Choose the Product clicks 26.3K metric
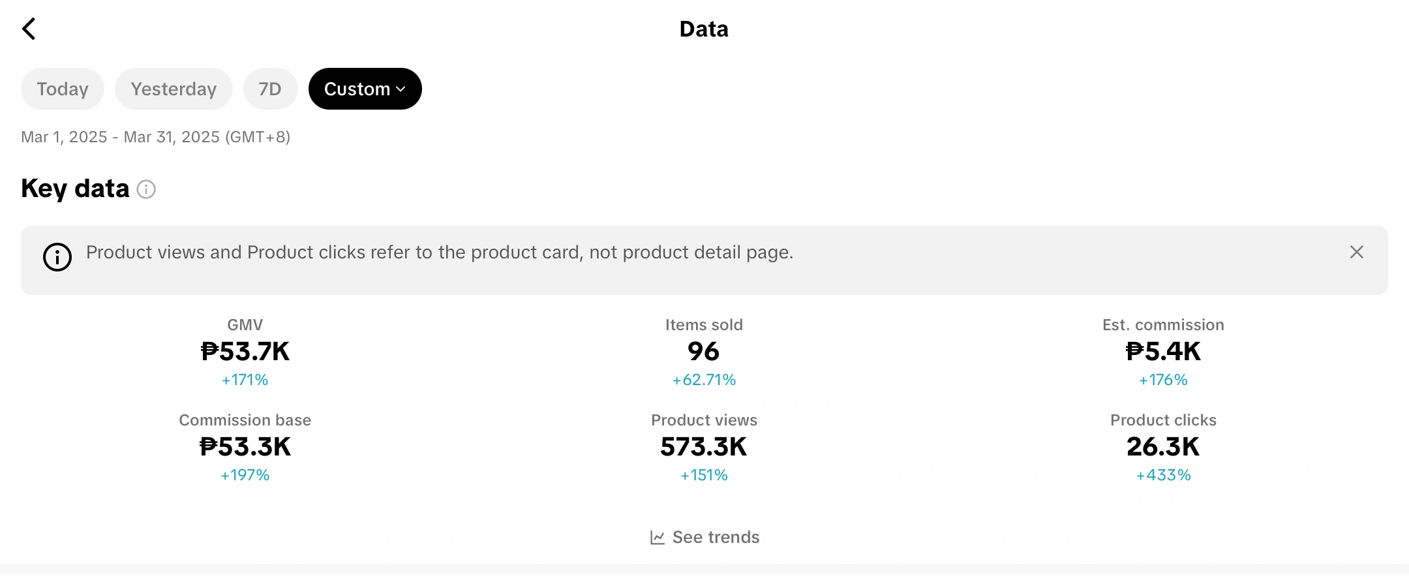 coord(1163,447)
